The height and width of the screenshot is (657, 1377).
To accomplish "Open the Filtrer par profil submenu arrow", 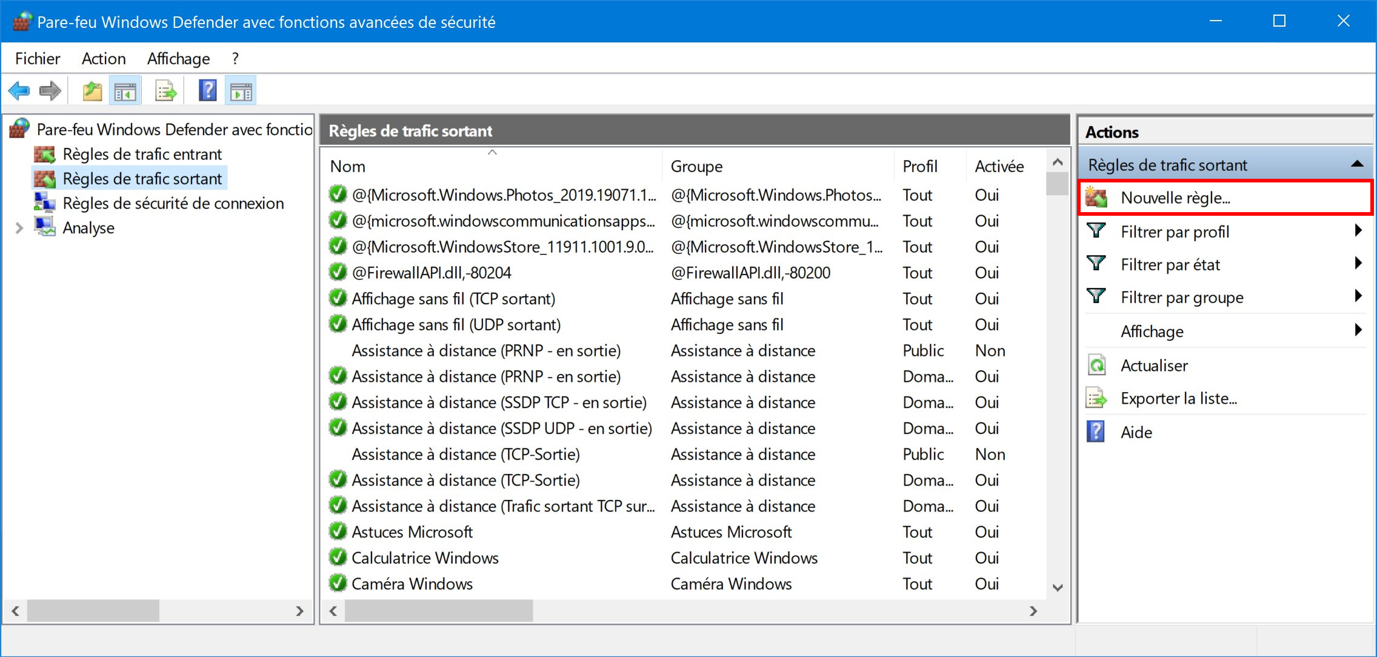I will [1358, 231].
